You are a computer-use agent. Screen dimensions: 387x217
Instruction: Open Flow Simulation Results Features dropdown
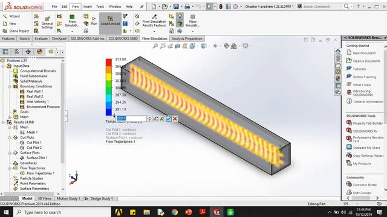coord(154,31)
